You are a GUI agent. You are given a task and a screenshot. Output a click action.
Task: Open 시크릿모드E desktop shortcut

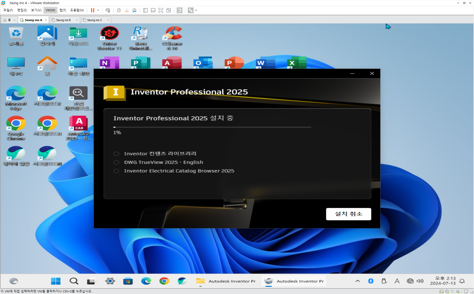[x=47, y=96]
